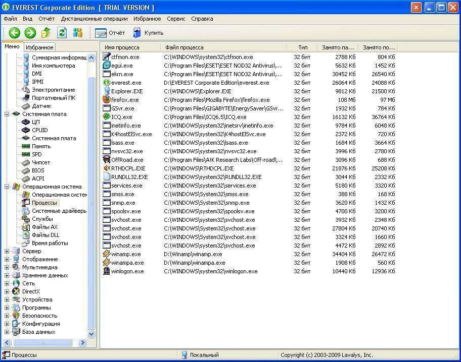Expand the Отображение tree node
The height and width of the screenshot is (362, 461).
point(7,259)
